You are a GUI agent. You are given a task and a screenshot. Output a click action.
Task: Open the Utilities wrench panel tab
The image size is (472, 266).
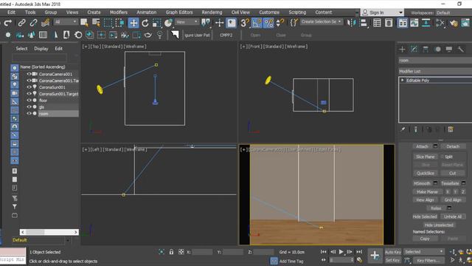(x=460, y=50)
